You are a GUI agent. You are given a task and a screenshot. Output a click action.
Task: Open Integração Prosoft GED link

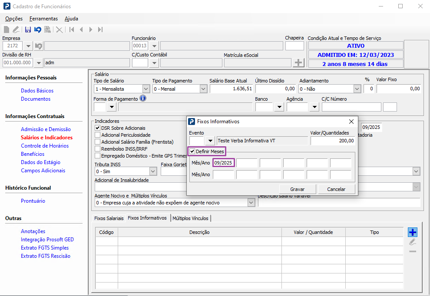[x=47, y=239]
